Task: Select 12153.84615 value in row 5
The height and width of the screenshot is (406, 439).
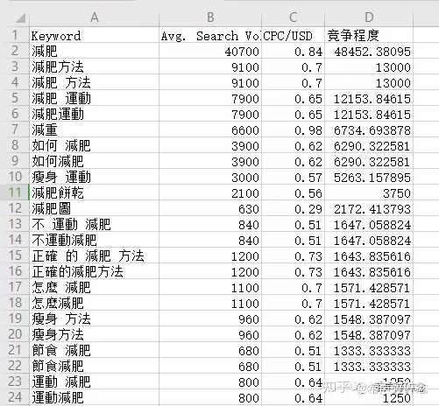Action: (x=369, y=98)
